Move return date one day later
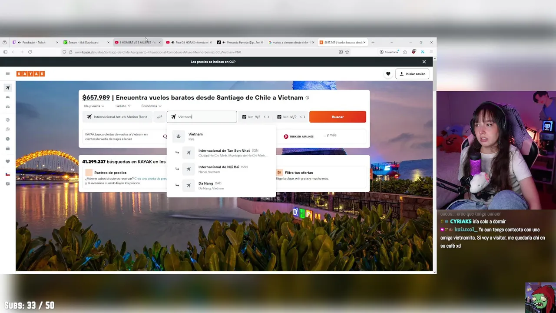 (x=304, y=117)
